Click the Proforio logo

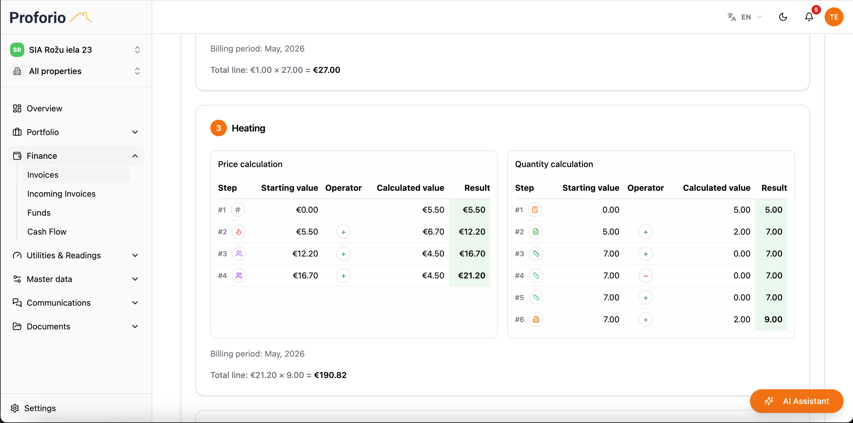pyautogui.click(x=50, y=17)
